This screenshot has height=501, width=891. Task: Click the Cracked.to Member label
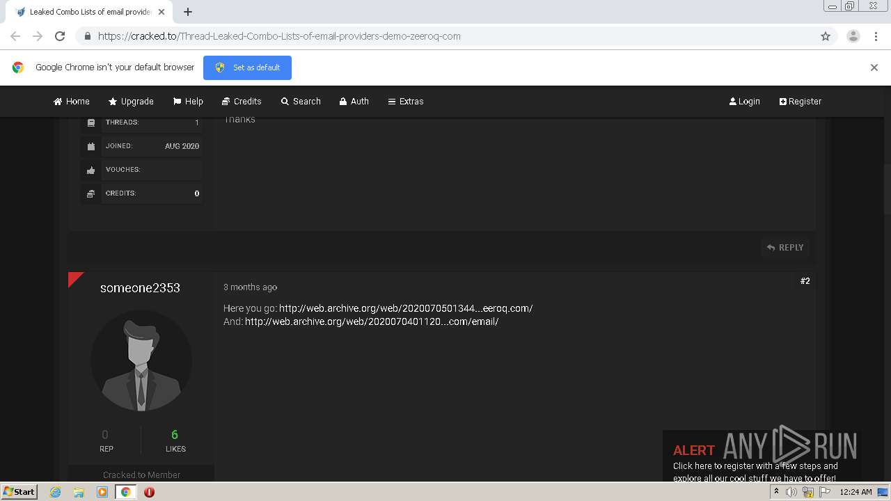(141, 475)
